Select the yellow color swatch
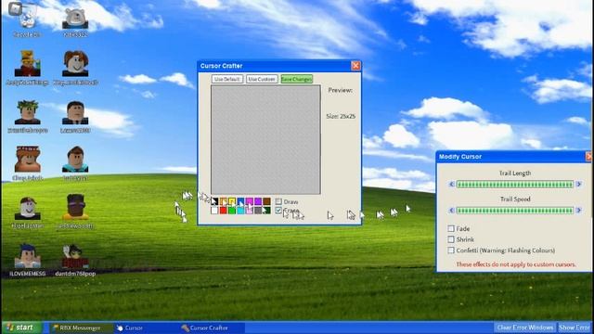Viewport: 594px width, 334px height. tap(232, 201)
